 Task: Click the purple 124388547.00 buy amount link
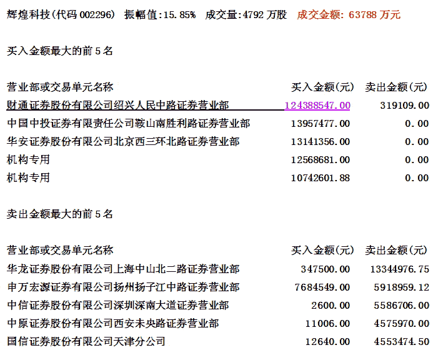(x=317, y=106)
